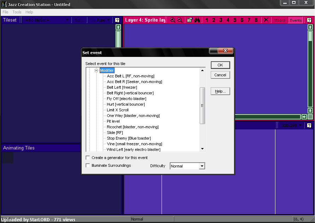Open the Tools menu
This screenshot has height=223, width=315.
pyautogui.click(x=17, y=12)
